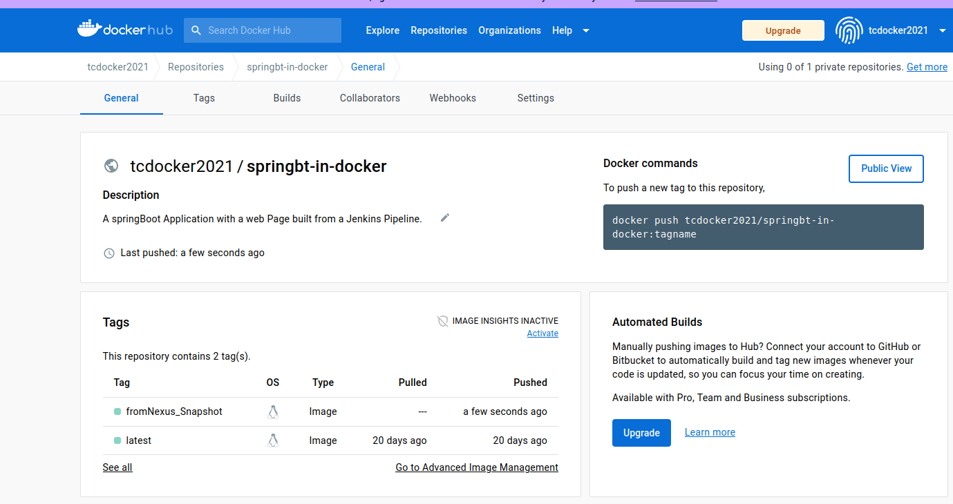Click Linux penguin icon for latest tag
The height and width of the screenshot is (504, 953).
click(273, 440)
